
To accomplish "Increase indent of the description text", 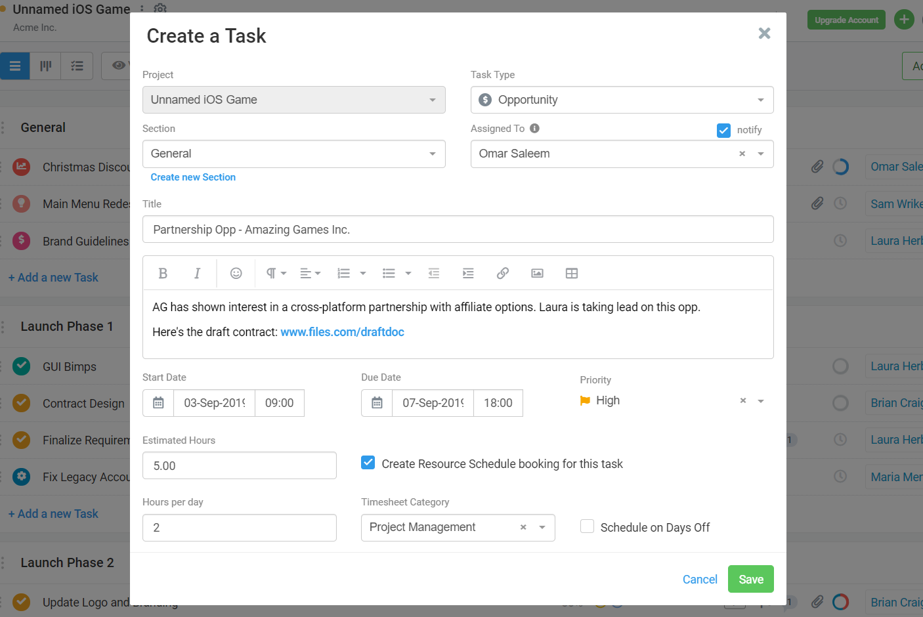I will 468,273.
